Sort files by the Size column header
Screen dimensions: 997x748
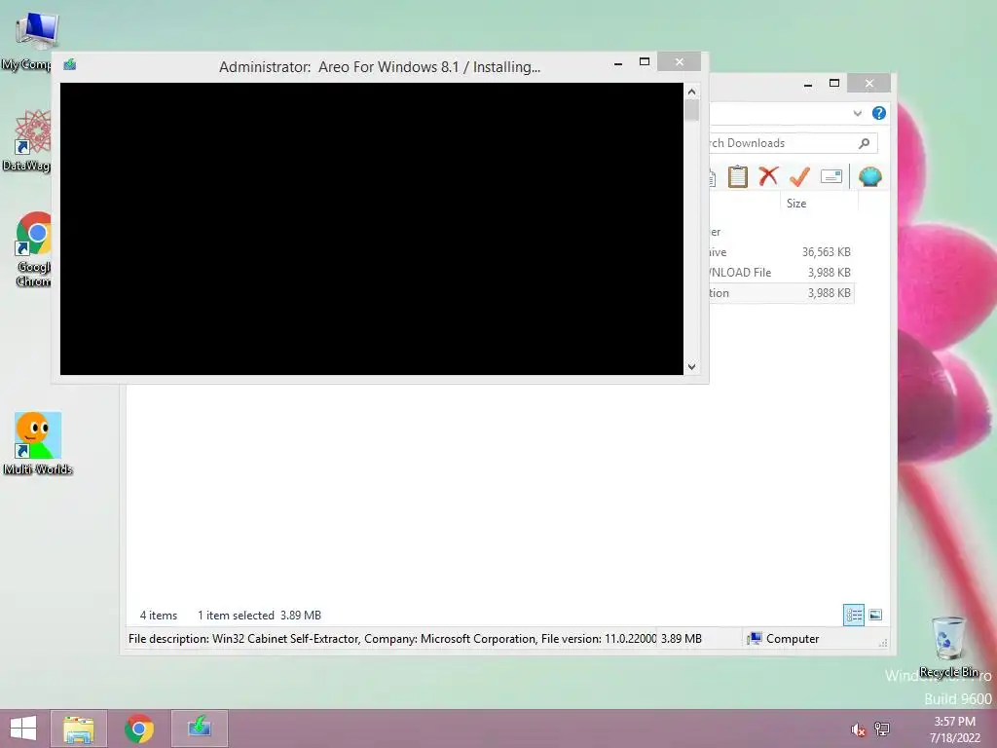(x=818, y=204)
